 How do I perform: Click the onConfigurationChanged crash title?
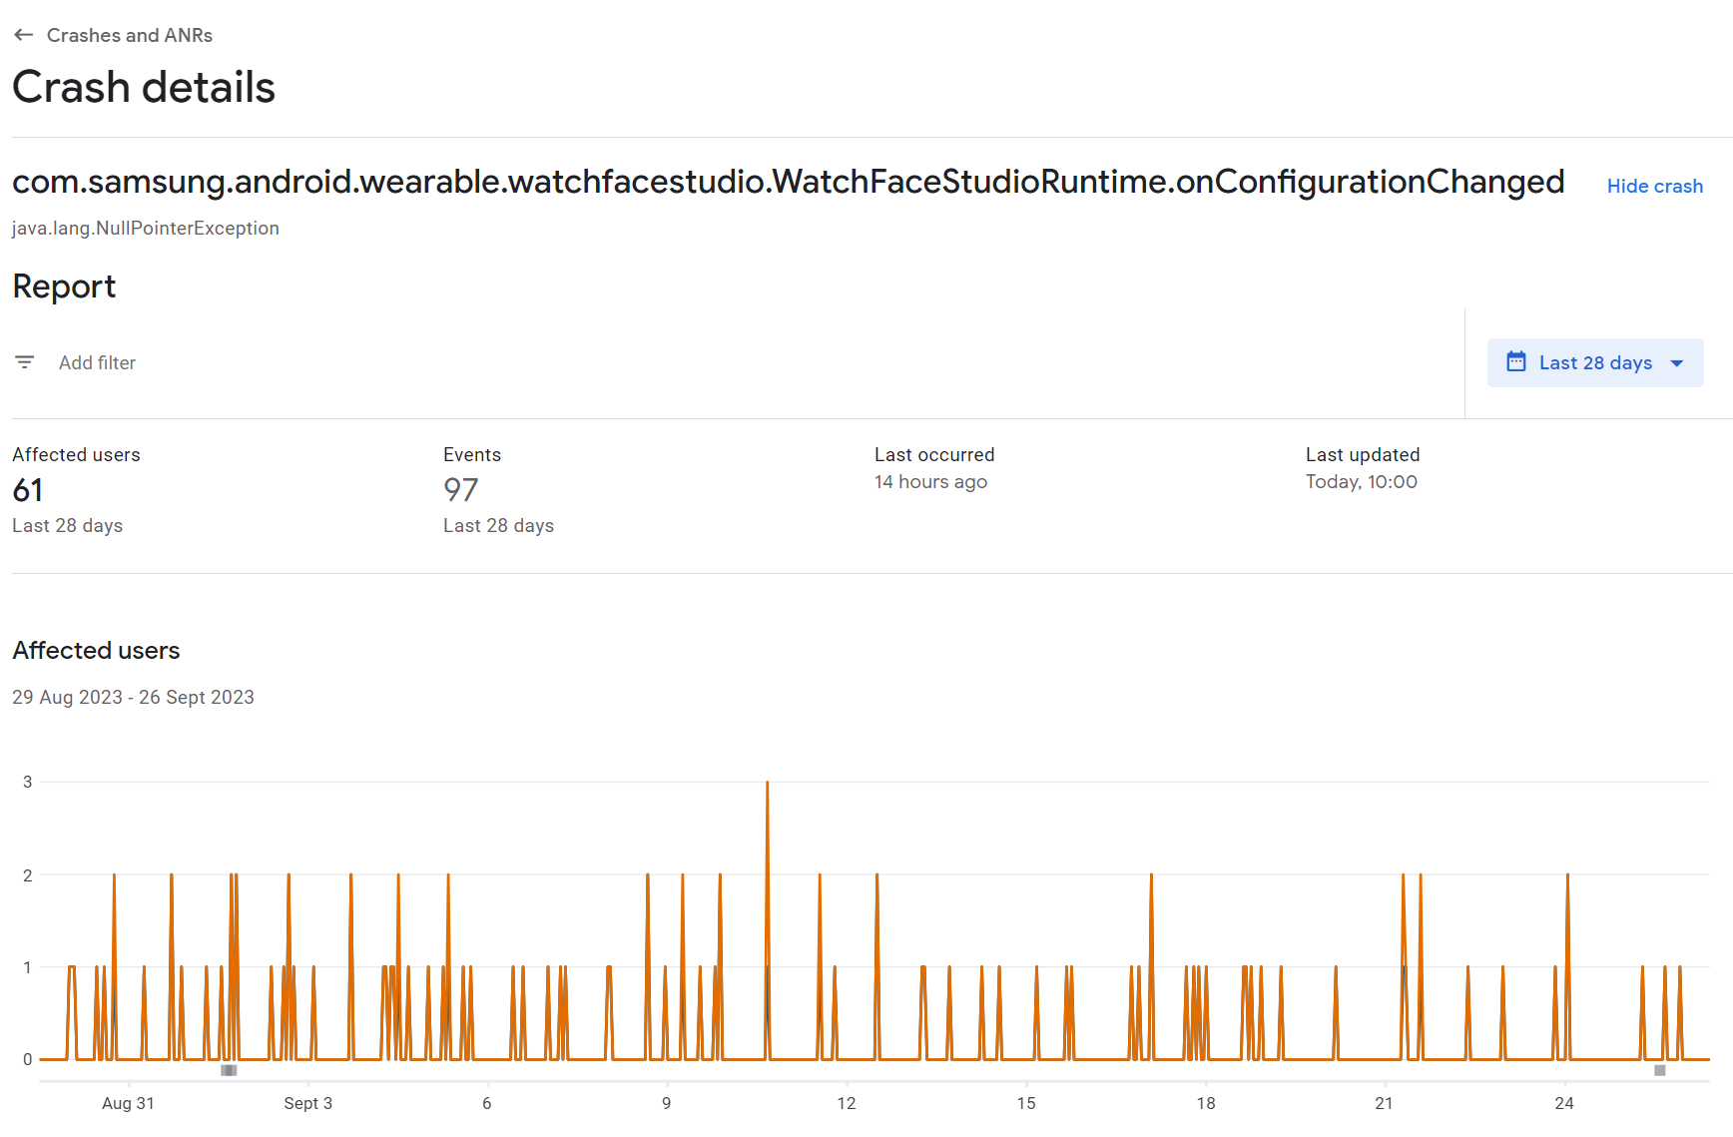coord(788,182)
